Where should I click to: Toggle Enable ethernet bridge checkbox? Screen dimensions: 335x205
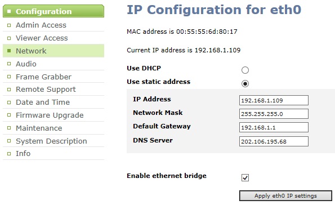coord(245,177)
